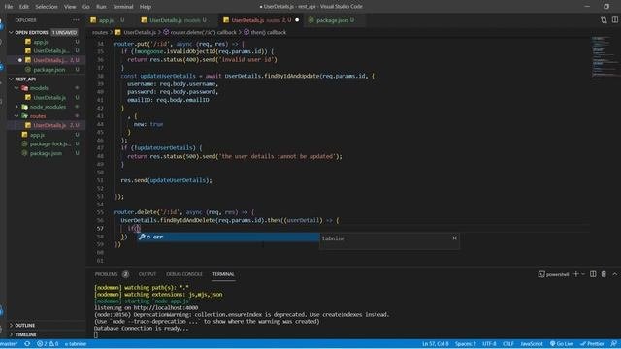Change indentation via Spaces: 2
Screen dimensions: 621x349
click(466, 344)
